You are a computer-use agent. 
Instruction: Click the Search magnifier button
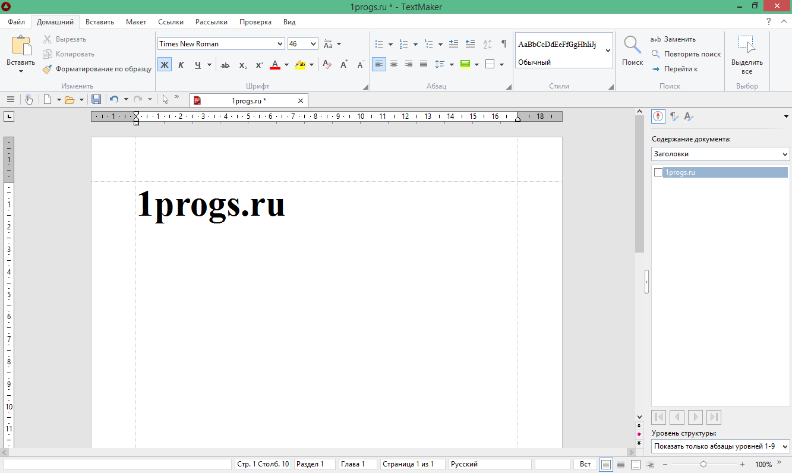click(632, 51)
